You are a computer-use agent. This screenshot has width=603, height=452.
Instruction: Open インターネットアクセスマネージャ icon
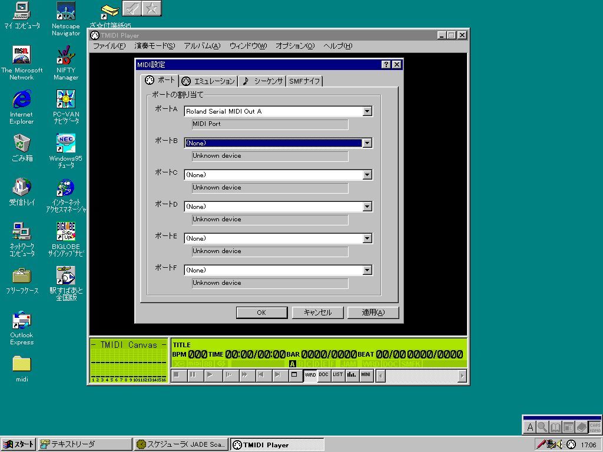tap(66, 195)
